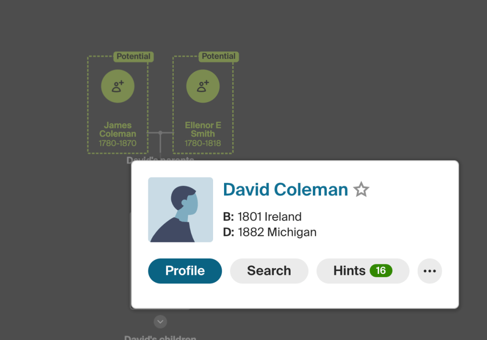Image resolution: width=487 pixels, height=340 pixels.
Task: Click the green 16 hints count badge
Action: point(380,271)
